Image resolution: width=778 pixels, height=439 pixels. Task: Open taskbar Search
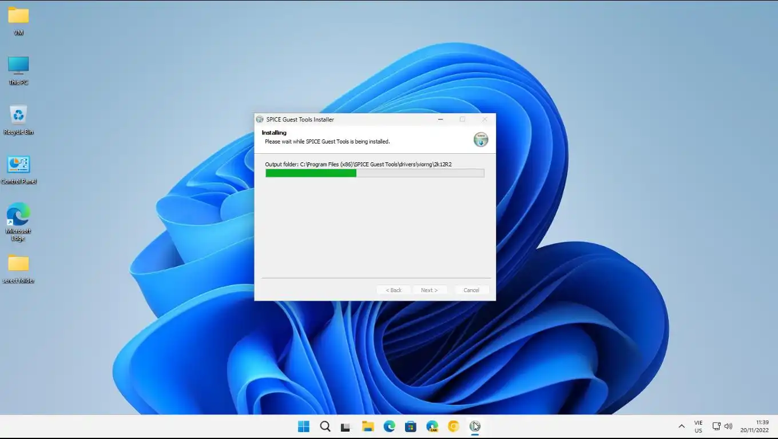pyautogui.click(x=325, y=426)
